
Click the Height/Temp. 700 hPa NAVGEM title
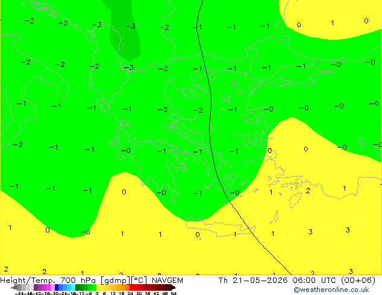point(92,281)
